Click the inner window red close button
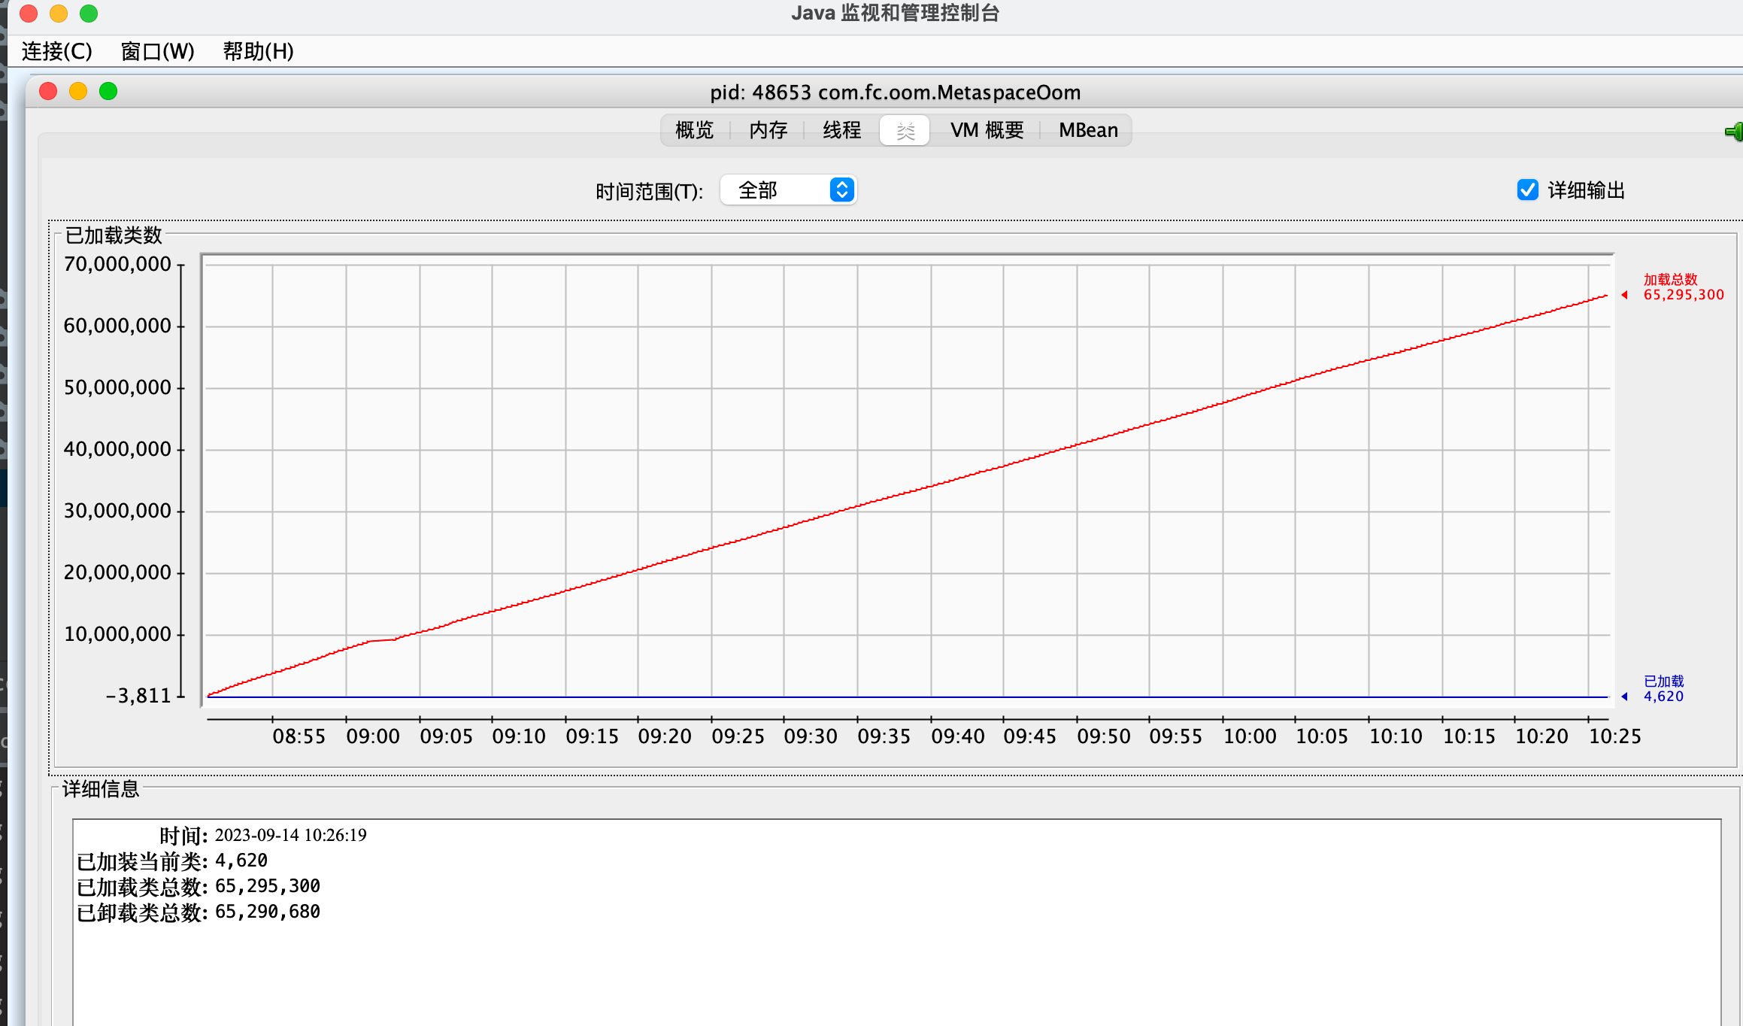The width and height of the screenshot is (1743, 1026). [x=48, y=92]
